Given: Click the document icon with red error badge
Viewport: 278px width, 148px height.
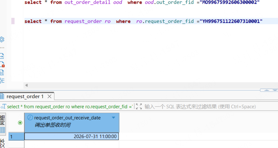Looking at the screenshot, I should (x=2, y=64).
